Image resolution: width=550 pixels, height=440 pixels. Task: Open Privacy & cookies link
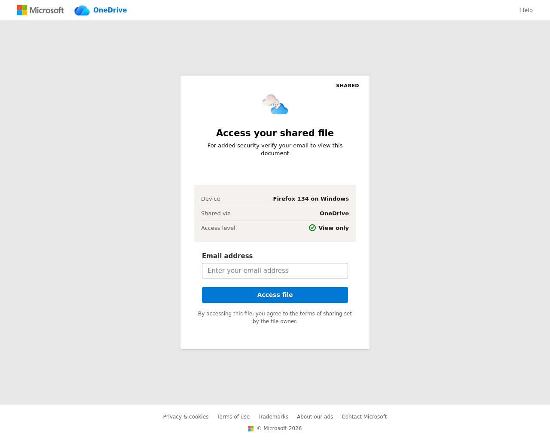point(186,417)
